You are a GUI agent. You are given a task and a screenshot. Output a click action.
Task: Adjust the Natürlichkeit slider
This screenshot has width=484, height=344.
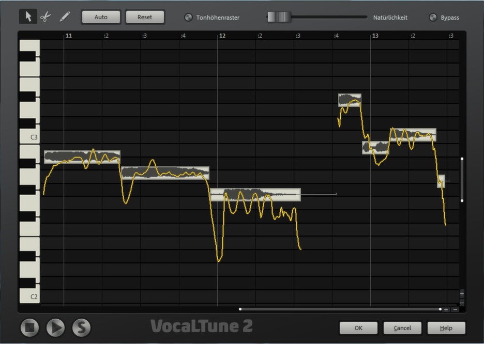pyautogui.click(x=278, y=16)
